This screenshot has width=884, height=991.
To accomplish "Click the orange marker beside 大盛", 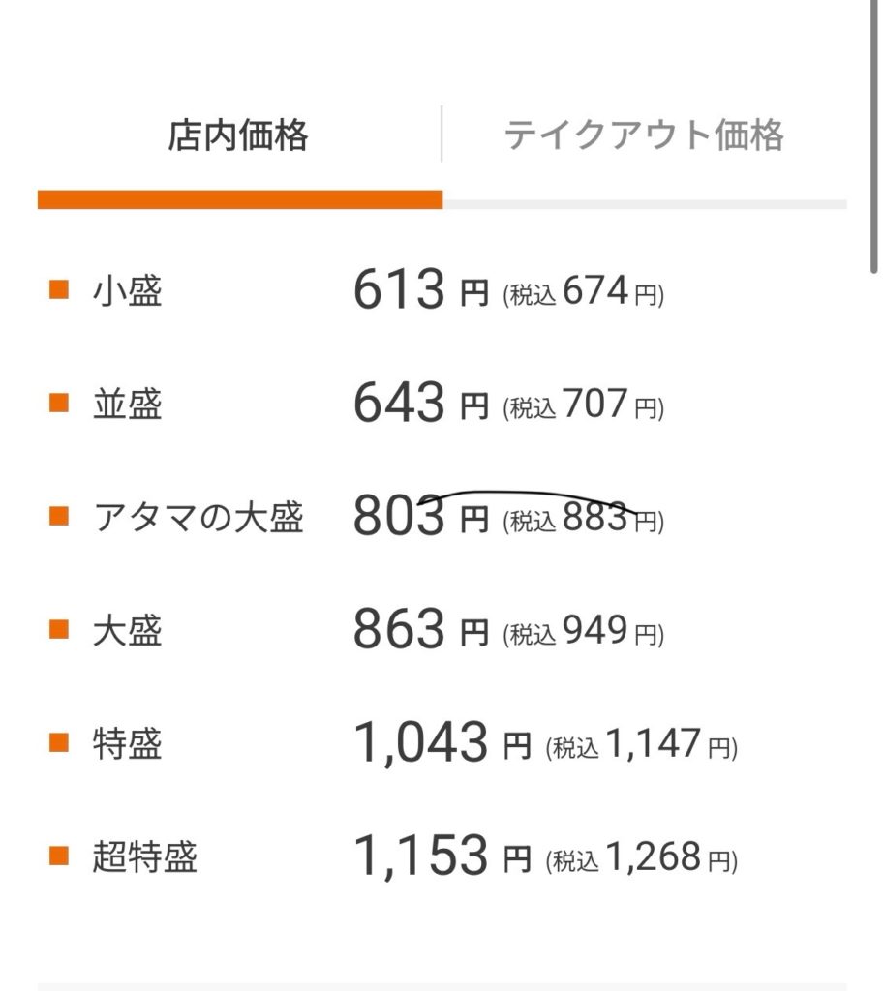I will click(x=59, y=630).
